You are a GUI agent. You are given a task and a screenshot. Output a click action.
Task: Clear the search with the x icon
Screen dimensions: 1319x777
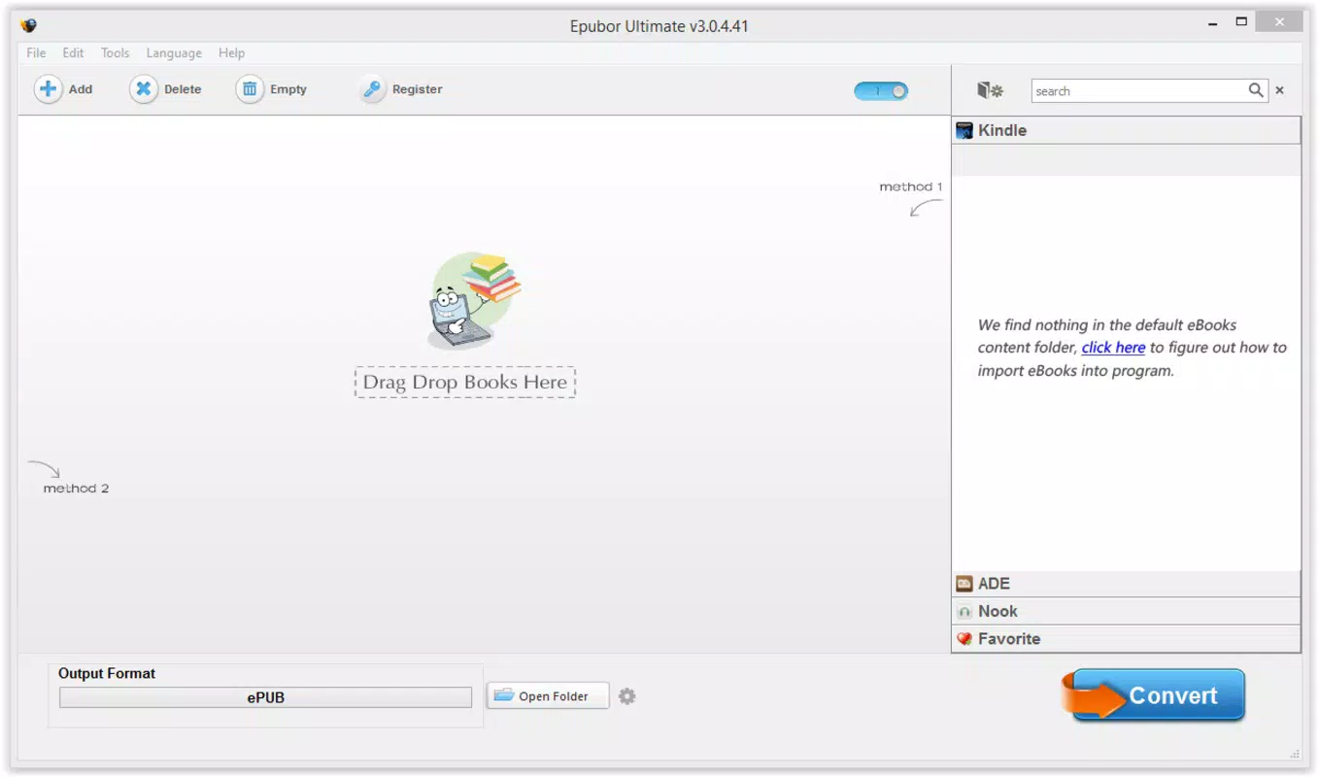pyautogui.click(x=1279, y=90)
